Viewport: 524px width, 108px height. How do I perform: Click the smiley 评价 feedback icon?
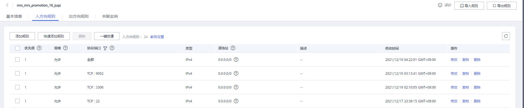[x=440, y=5]
